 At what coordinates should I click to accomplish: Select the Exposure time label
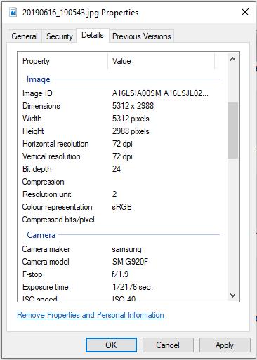(46, 287)
